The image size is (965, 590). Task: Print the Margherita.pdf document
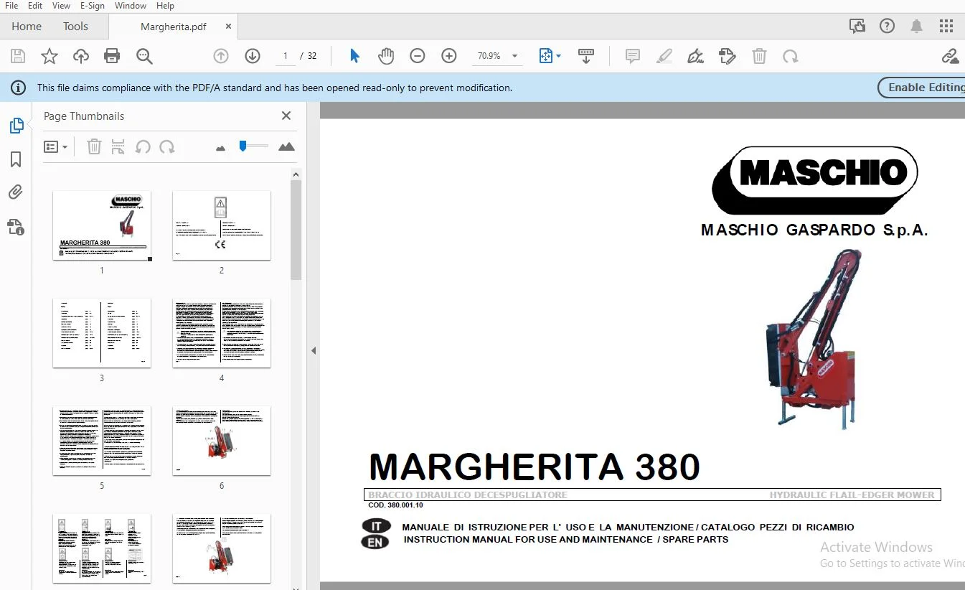coord(112,56)
